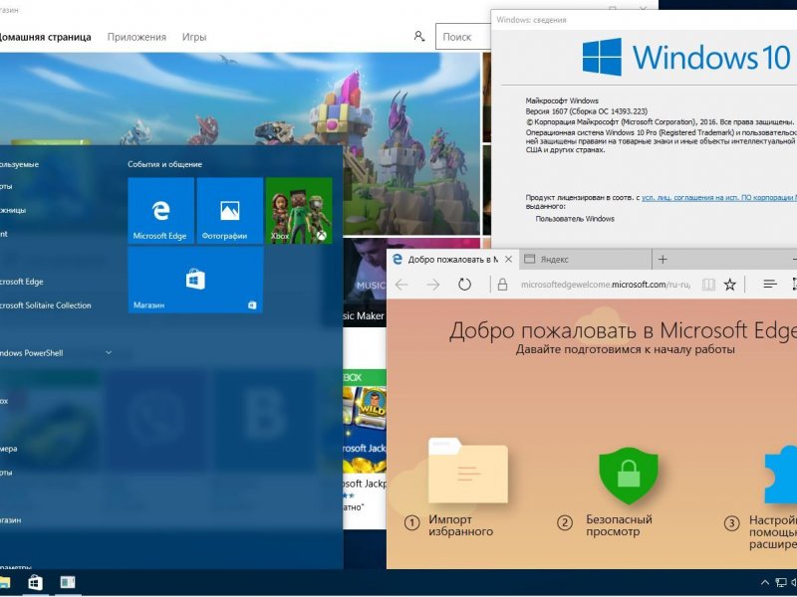Switch to the Яндекс tab in Edge
The image size is (797, 597).
click(585, 260)
